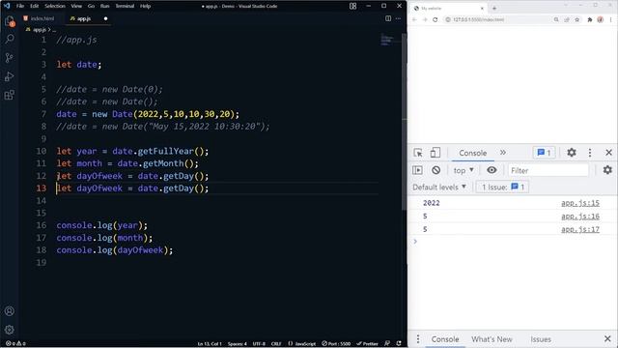Viewport: 618px width, 348px height.
Task: Open DevTools customize menu (three dots)
Action: pos(590,153)
